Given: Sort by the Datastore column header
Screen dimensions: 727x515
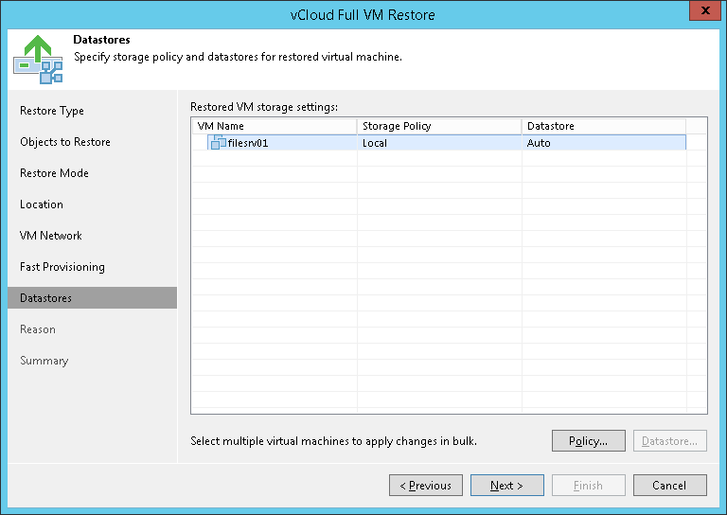Looking at the screenshot, I should (x=604, y=126).
